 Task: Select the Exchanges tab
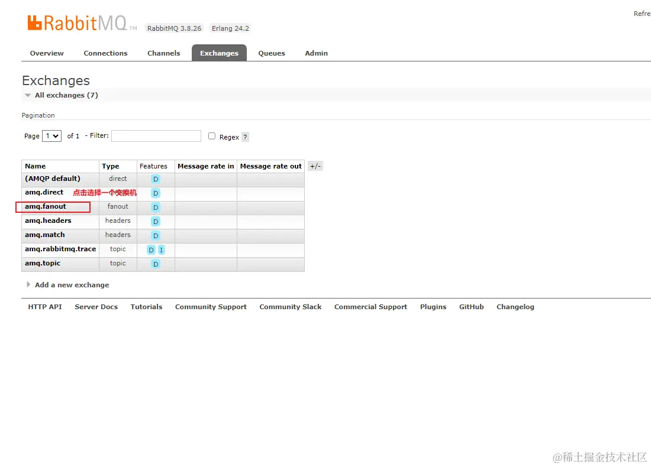pos(219,53)
